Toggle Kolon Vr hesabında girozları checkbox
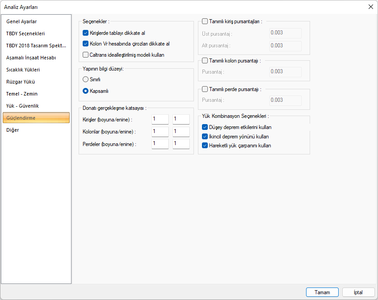Image resolution: width=378 pixels, height=300 pixels. tap(86, 44)
